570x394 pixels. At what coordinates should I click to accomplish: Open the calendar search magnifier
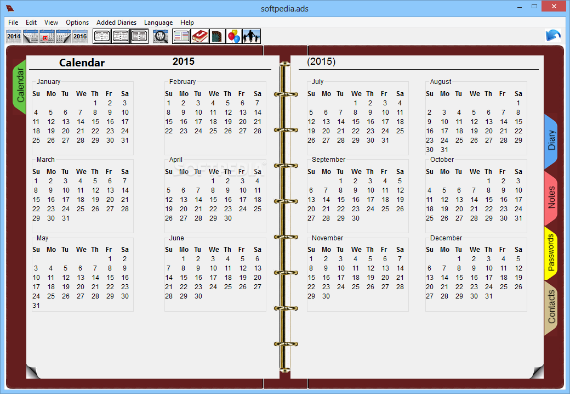click(x=160, y=36)
